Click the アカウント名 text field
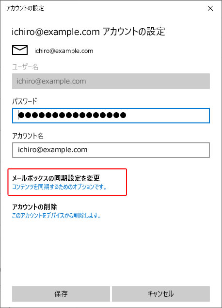This screenshot has height=308, width=222. click(111, 150)
